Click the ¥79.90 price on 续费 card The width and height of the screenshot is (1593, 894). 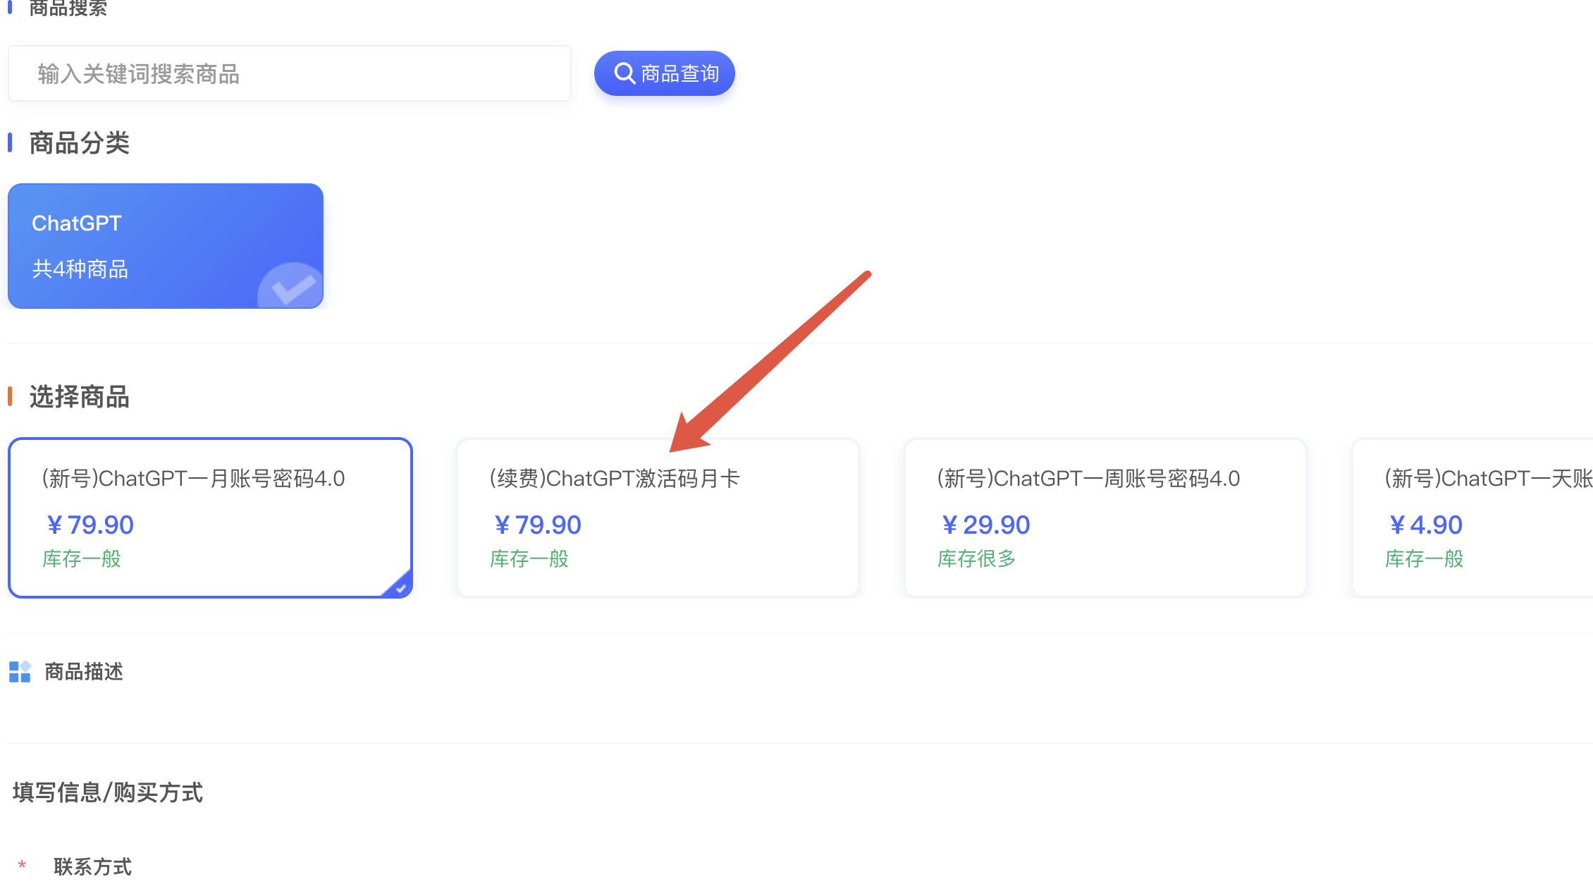pos(537,525)
